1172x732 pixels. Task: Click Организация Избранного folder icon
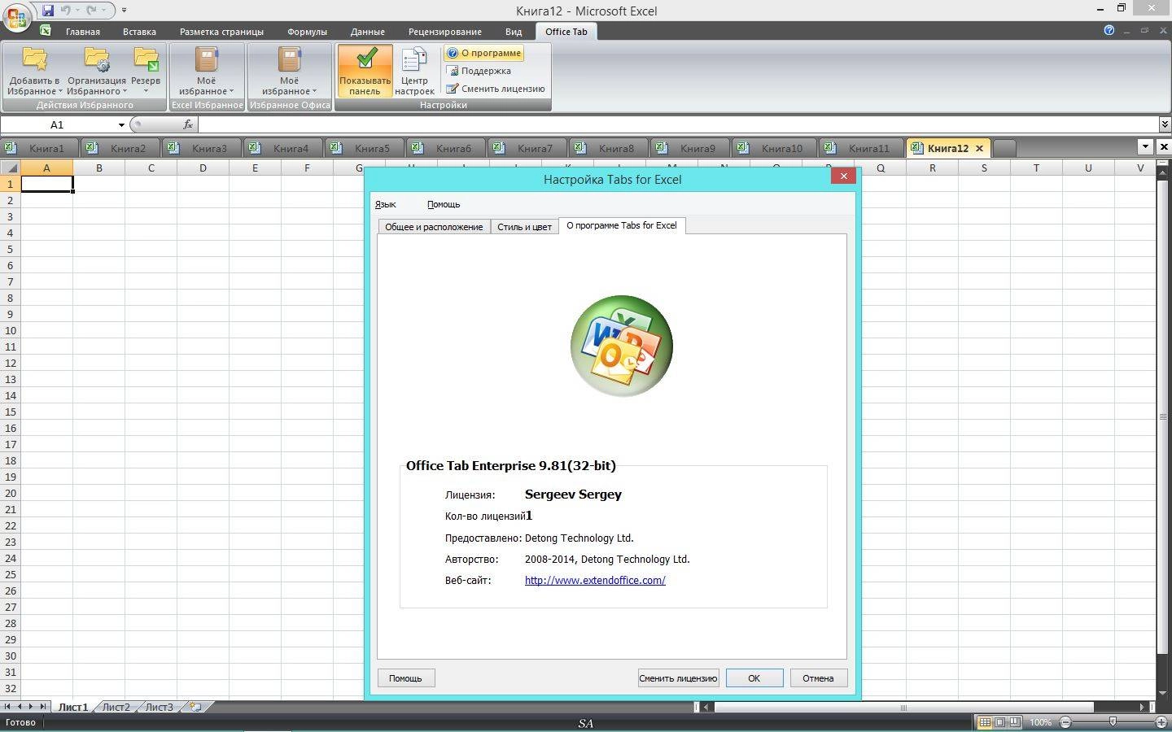(x=97, y=59)
